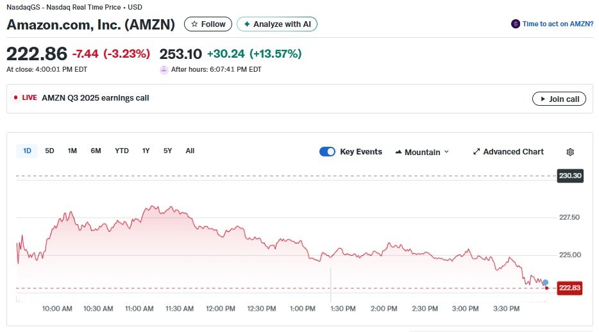Image resolution: width=599 pixels, height=332 pixels.
Task: Click the mountain chart type icon
Action: pos(398,153)
